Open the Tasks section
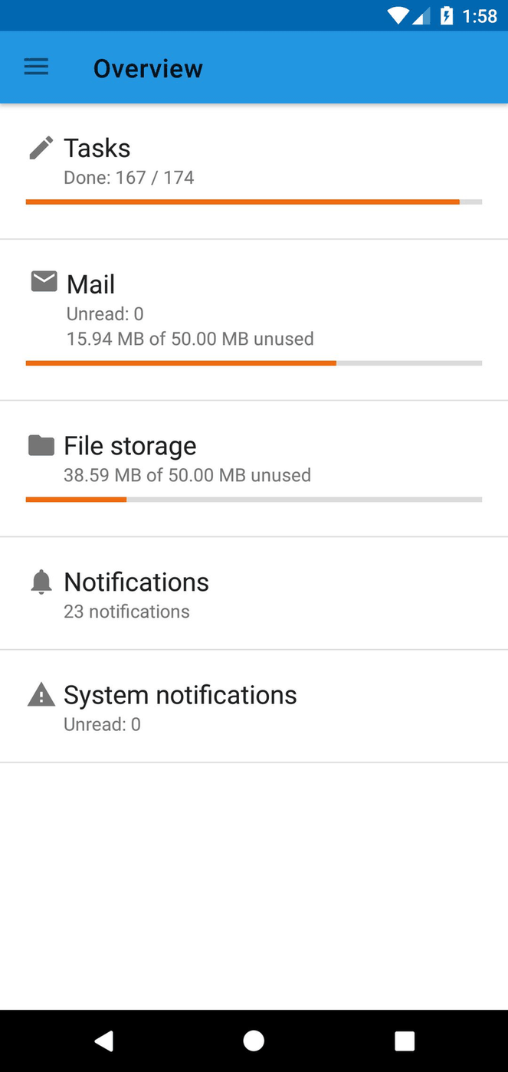 [x=97, y=148]
